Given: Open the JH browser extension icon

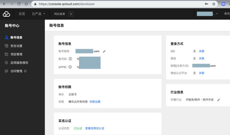Looking at the screenshot, I should tap(223, 4).
